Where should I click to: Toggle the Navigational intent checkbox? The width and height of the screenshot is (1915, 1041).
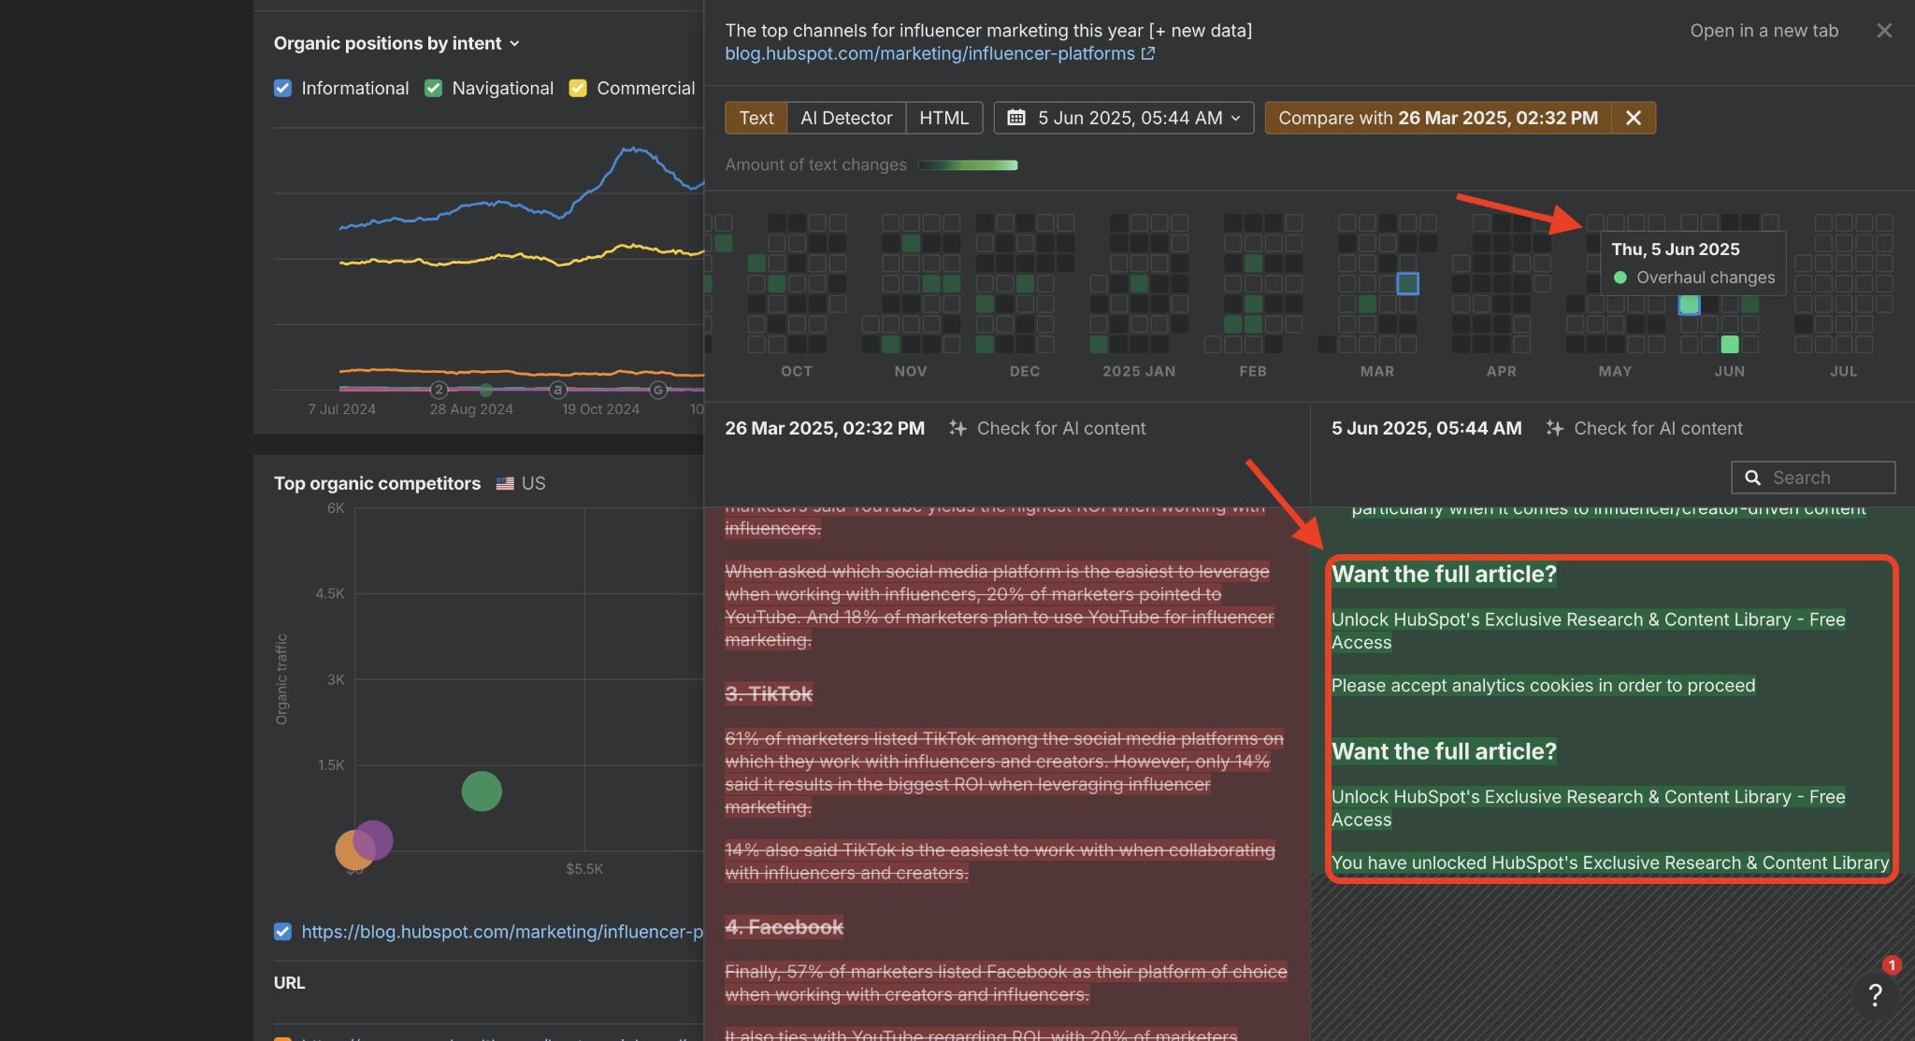pos(434,88)
